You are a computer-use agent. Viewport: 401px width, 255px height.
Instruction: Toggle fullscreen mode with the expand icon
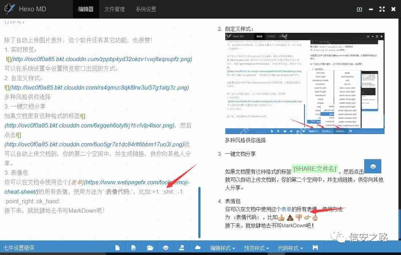(382, 9)
